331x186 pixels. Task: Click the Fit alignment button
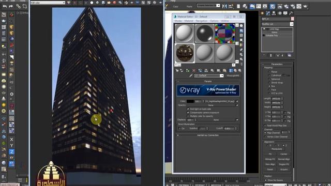coord(270,154)
